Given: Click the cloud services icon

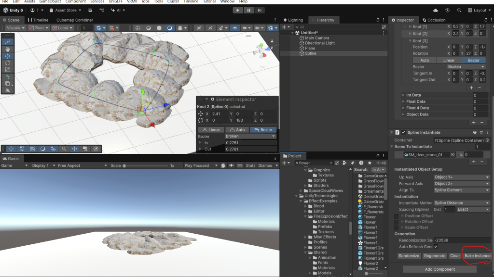Looking at the screenshot, I should [436, 10].
